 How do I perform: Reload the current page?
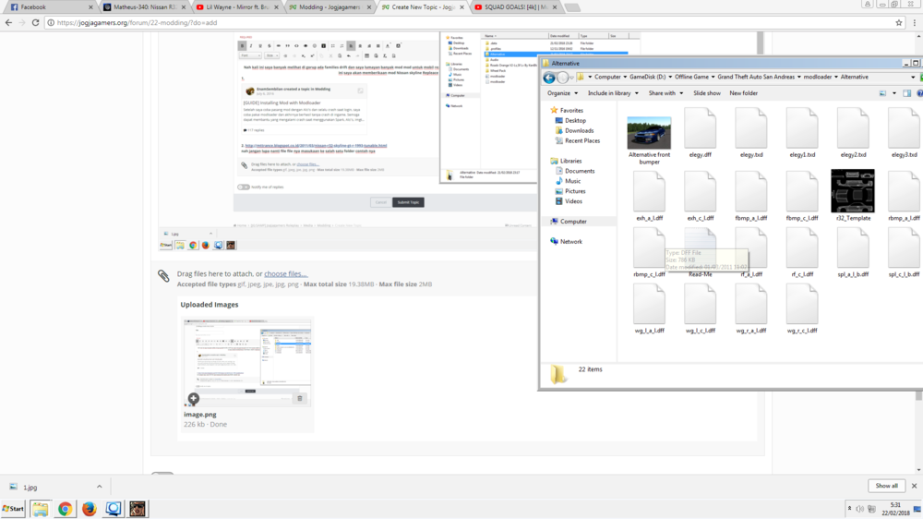point(35,22)
